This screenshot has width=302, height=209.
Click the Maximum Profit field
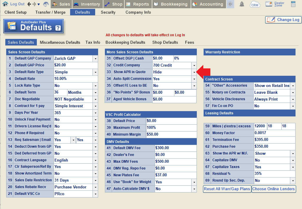[x=171, y=128]
